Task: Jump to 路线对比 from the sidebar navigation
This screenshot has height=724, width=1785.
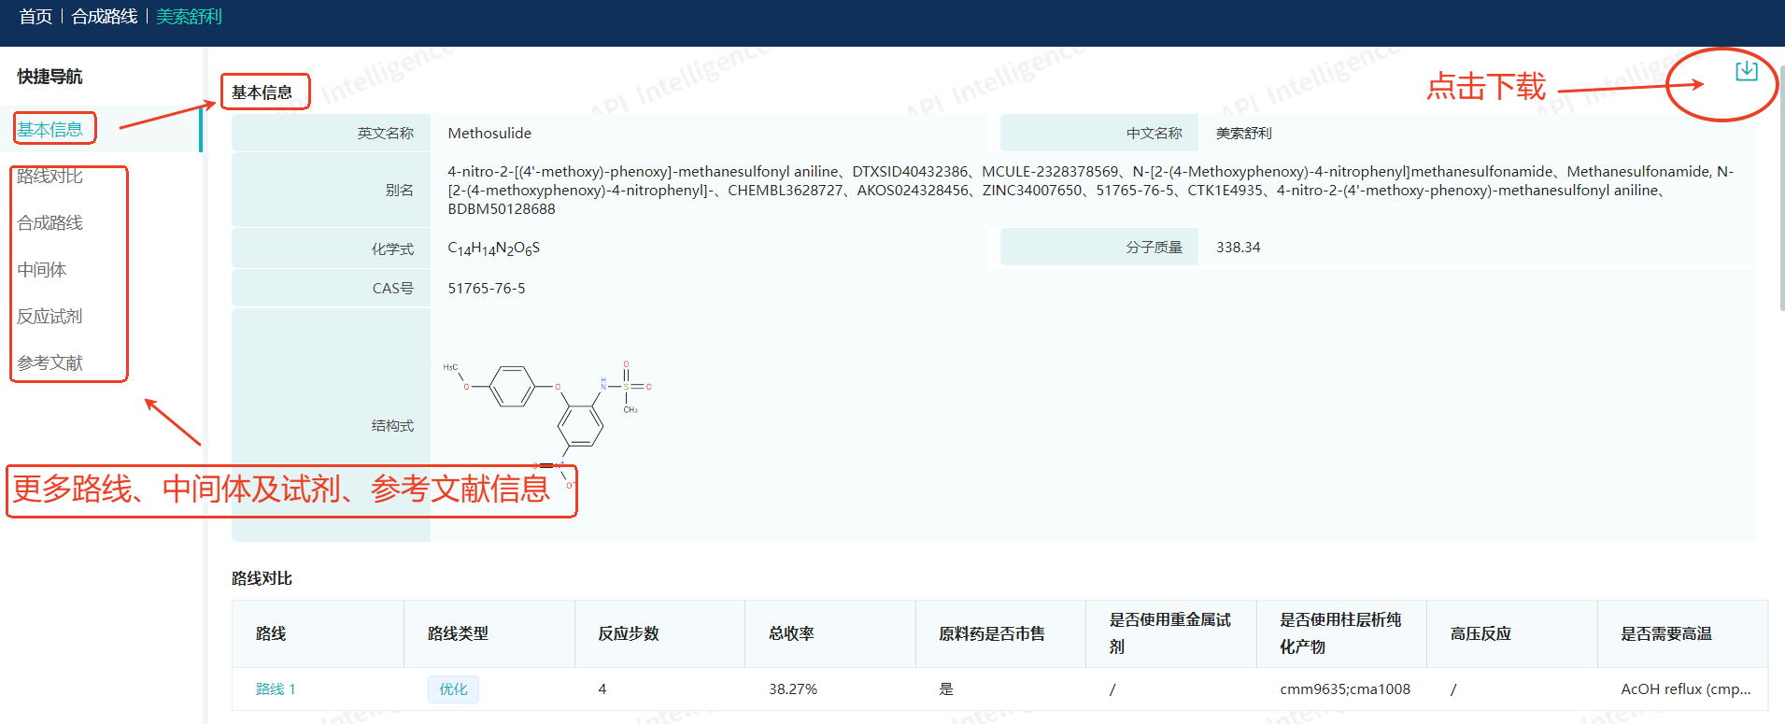Action: point(50,177)
